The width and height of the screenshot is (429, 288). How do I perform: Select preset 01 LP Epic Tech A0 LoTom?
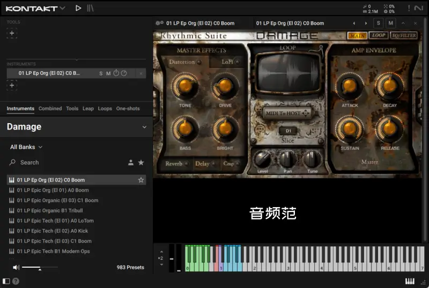click(x=76, y=221)
